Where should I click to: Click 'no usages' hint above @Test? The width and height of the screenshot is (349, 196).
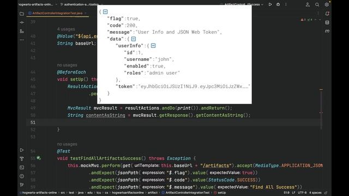click(67, 144)
